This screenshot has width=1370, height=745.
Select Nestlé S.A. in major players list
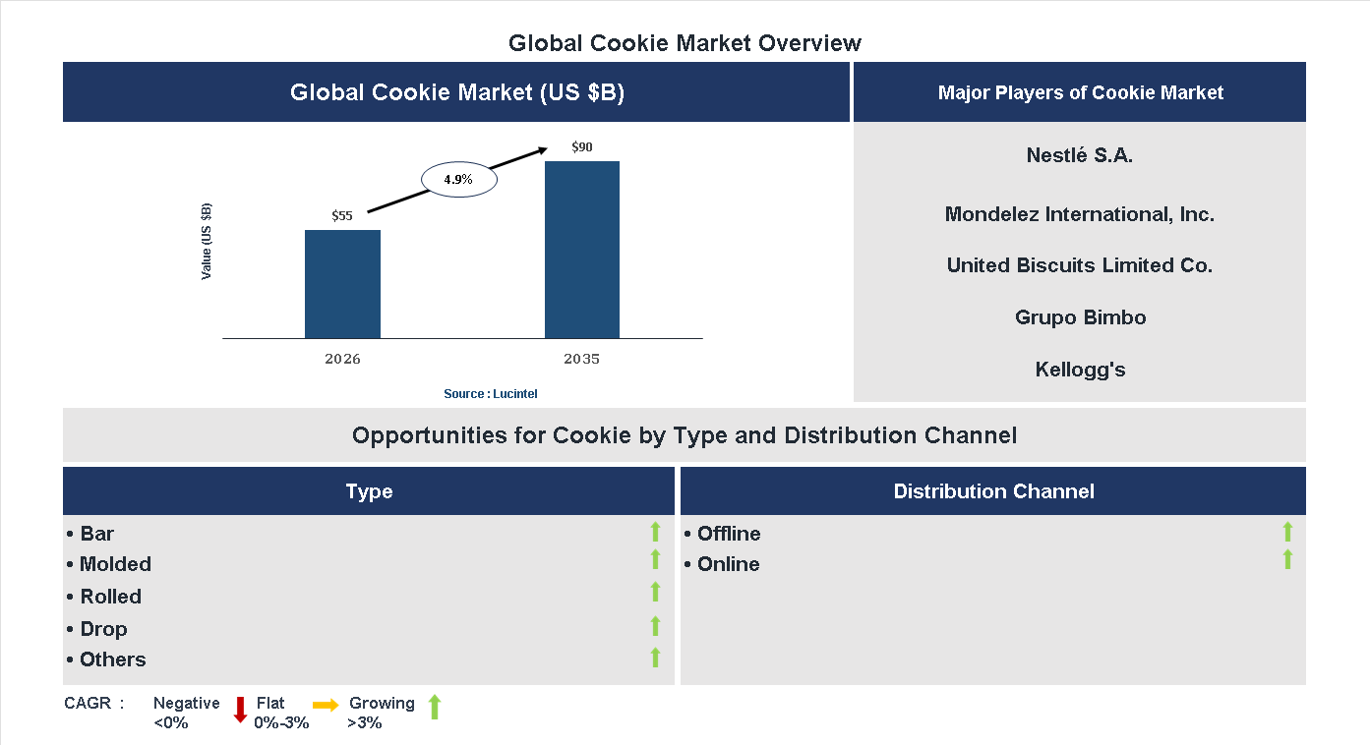click(1079, 154)
